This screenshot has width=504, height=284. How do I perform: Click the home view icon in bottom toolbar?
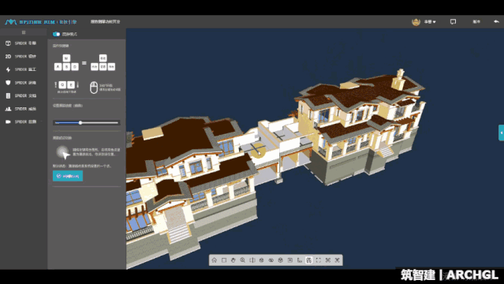pos(215,260)
